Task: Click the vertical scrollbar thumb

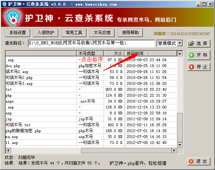Action: point(180,128)
